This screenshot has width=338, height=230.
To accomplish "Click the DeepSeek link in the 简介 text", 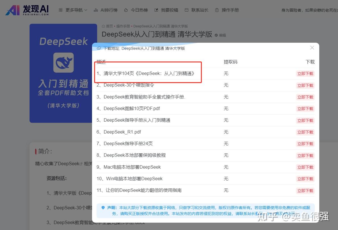I will 70,164.
